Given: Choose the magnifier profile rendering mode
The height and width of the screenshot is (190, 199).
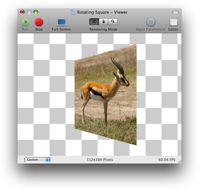Looking at the screenshot, I should (x=113, y=22).
